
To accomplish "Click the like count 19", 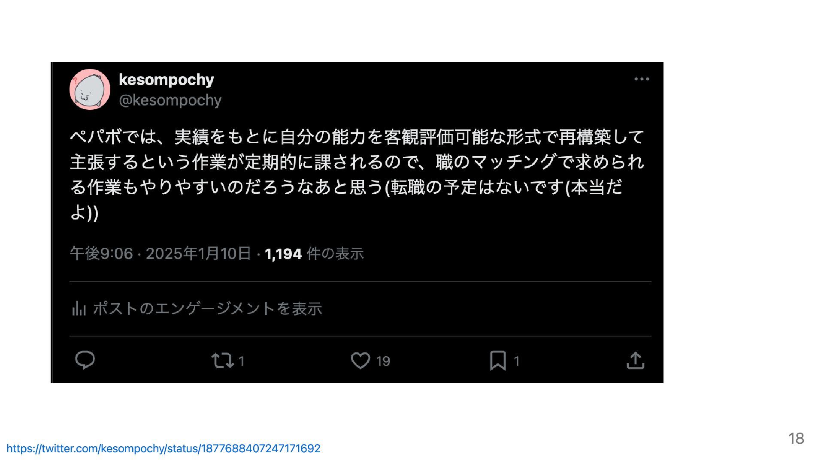I will tap(383, 361).
